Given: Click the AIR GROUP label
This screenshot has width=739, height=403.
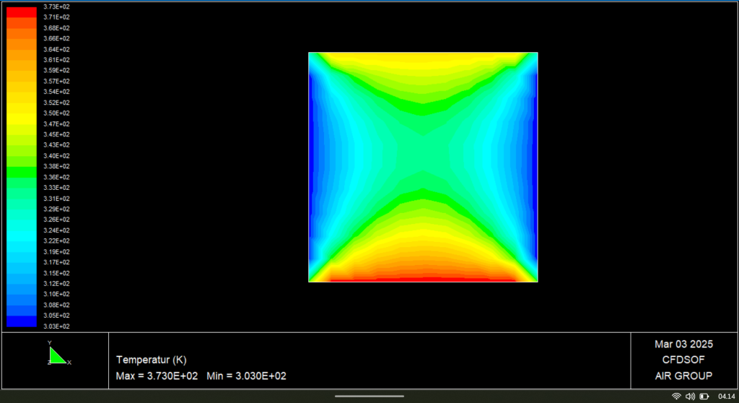Looking at the screenshot, I should coord(683,376).
